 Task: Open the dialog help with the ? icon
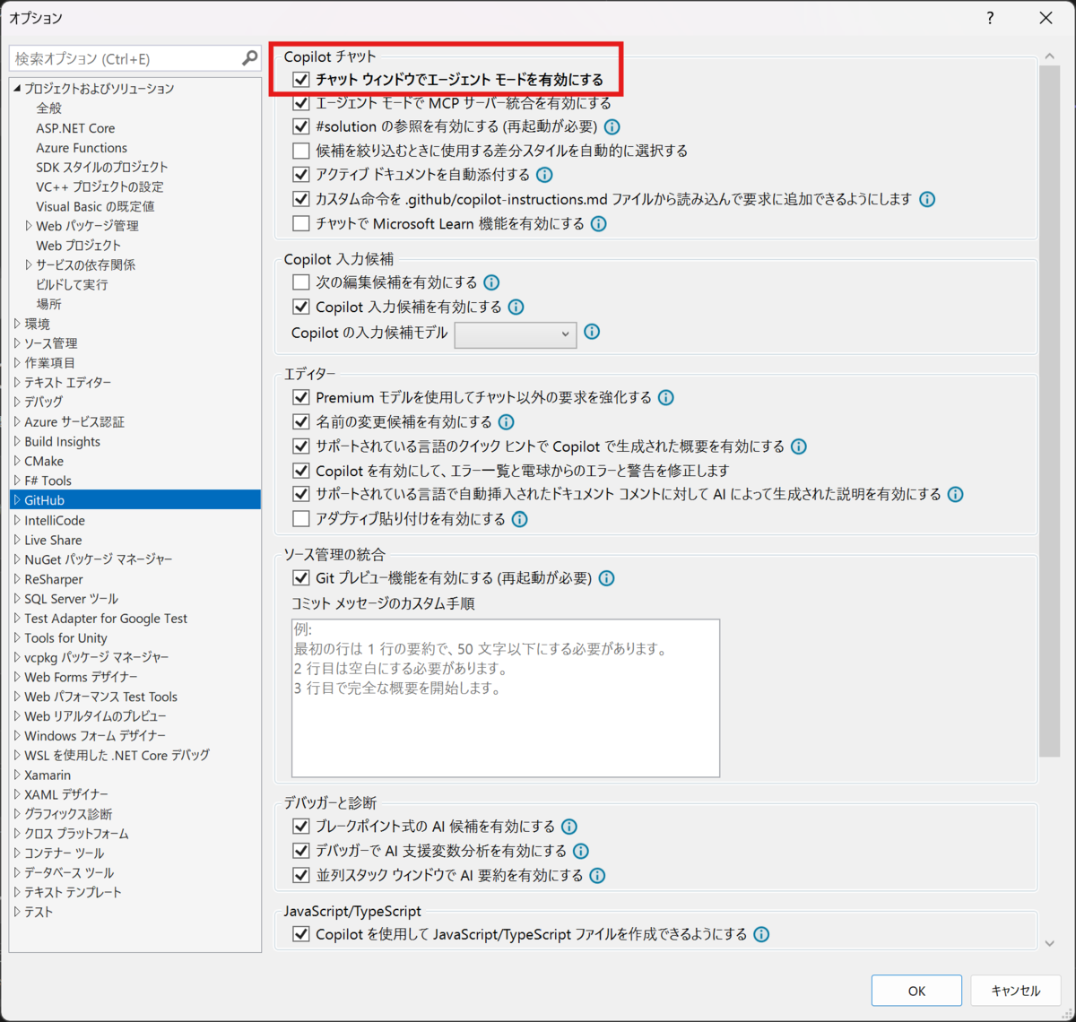pyautogui.click(x=989, y=17)
